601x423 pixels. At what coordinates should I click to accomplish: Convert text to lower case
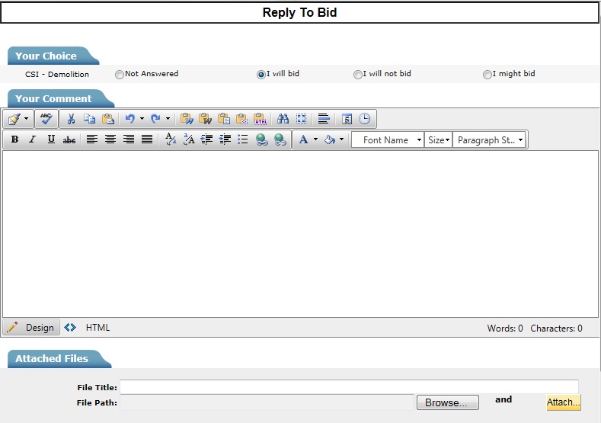pyautogui.click(x=171, y=139)
